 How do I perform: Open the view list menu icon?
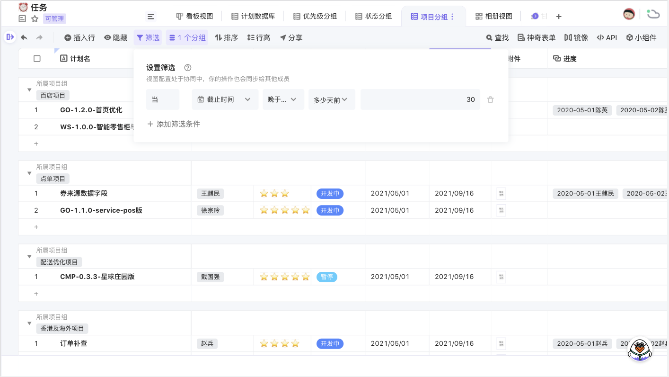[x=150, y=17]
